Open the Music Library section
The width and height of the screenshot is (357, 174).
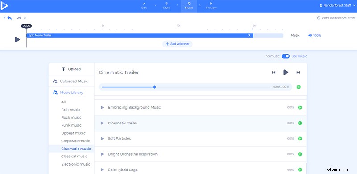71,93
